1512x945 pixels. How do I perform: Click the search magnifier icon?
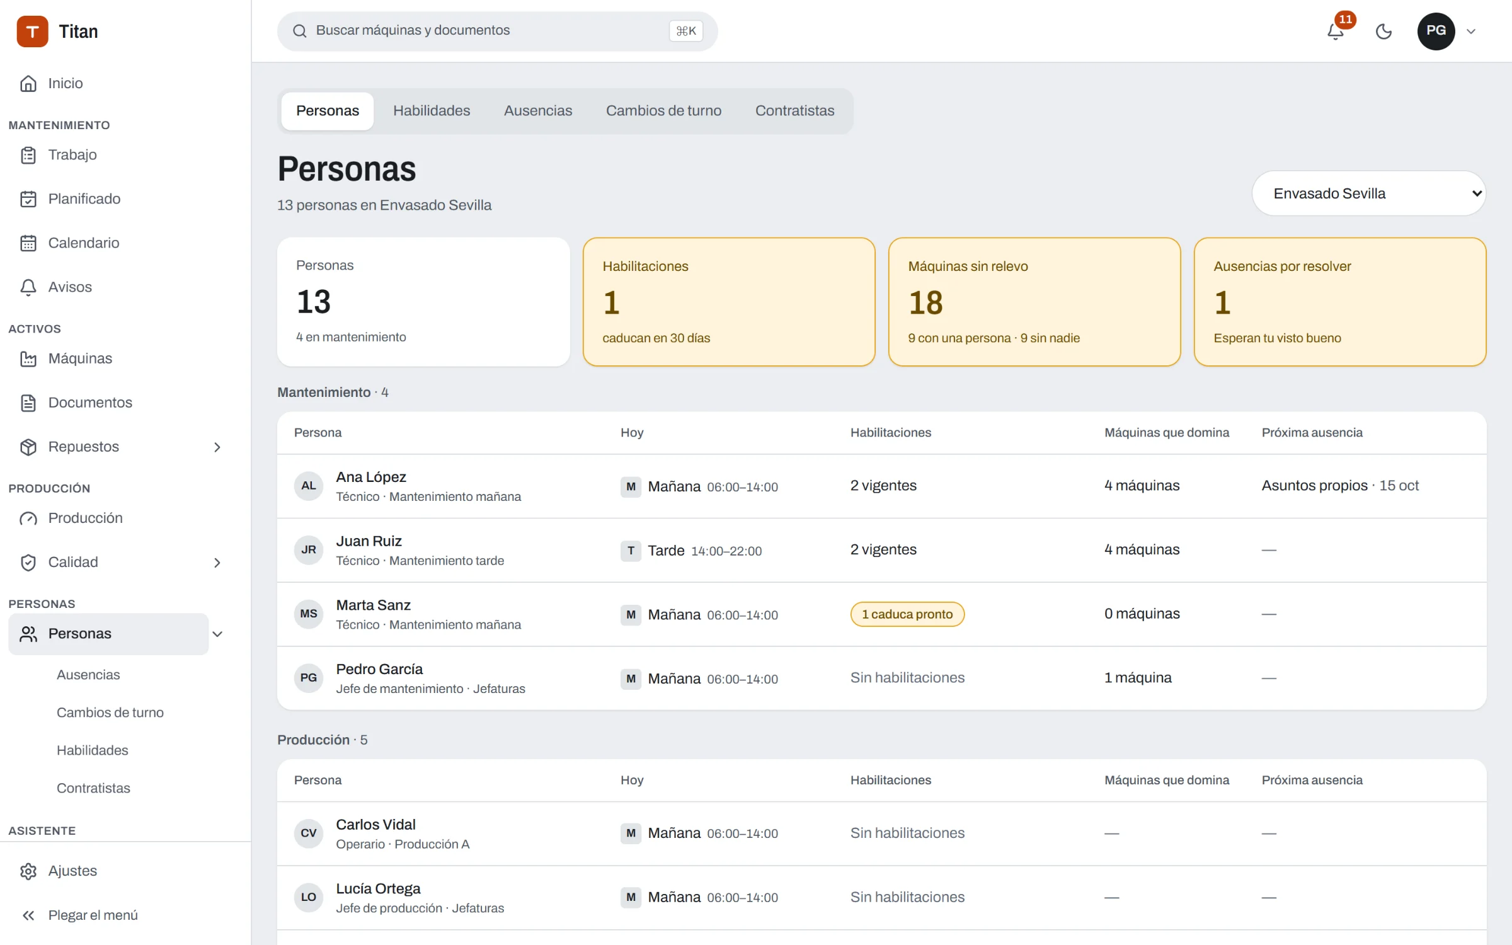click(x=300, y=31)
